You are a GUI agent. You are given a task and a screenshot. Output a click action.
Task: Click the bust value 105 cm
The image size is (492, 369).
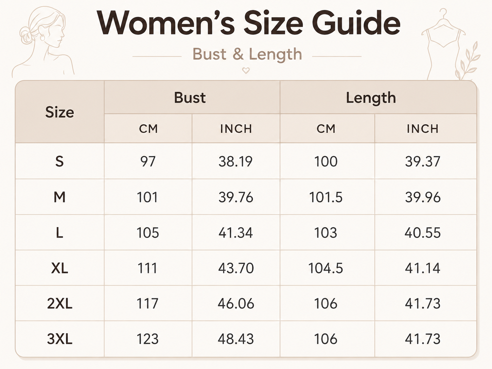(148, 233)
